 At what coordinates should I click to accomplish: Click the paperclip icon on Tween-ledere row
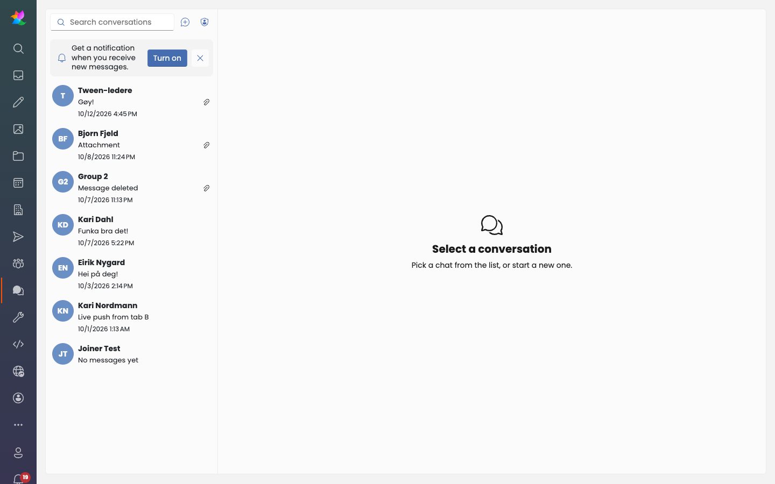click(x=206, y=102)
